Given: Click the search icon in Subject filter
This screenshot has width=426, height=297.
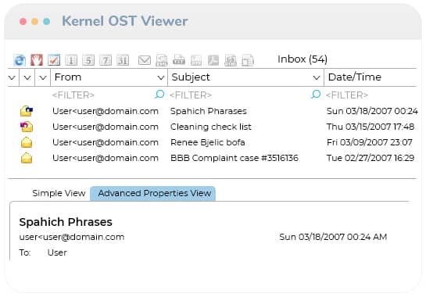Looking at the screenshot, I should point(316,95).
